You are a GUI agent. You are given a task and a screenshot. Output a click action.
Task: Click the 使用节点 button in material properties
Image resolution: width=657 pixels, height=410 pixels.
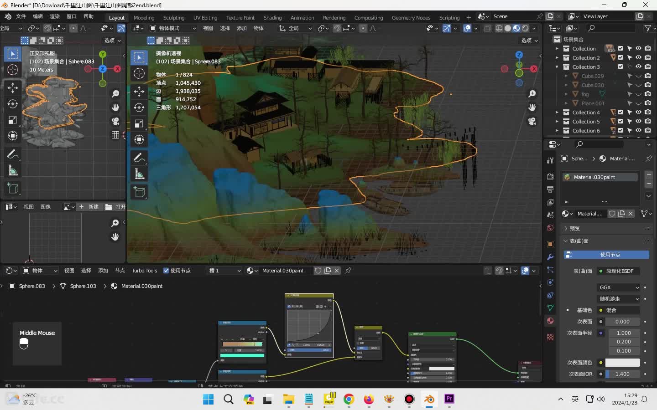[606, 255]
